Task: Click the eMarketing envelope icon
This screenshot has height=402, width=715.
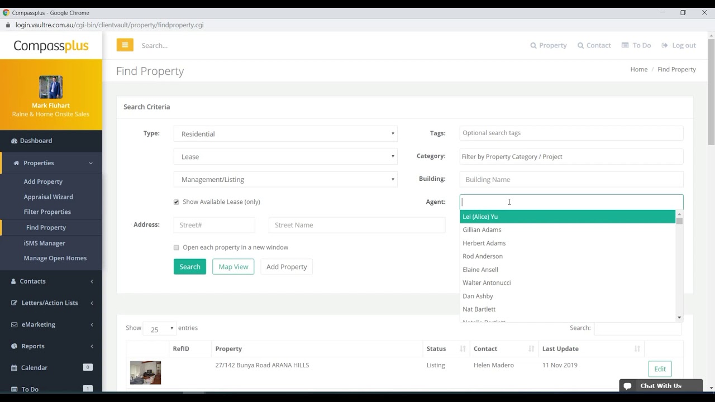Action: (15, 324)
